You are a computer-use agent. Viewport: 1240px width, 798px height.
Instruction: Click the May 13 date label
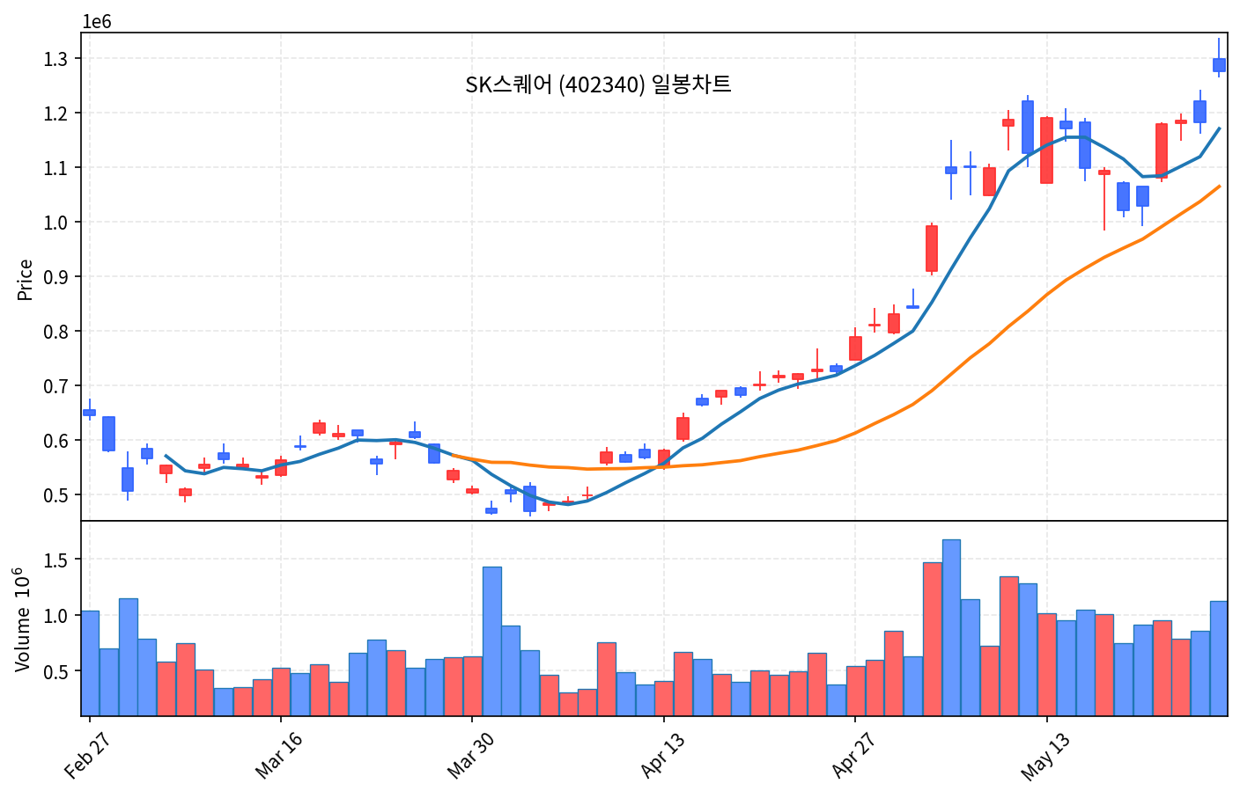tap(1045, 756)
